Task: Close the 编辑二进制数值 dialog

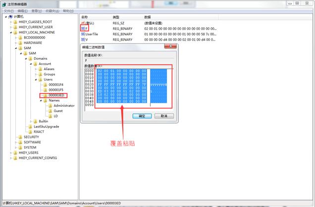Action: coord(170,46)
